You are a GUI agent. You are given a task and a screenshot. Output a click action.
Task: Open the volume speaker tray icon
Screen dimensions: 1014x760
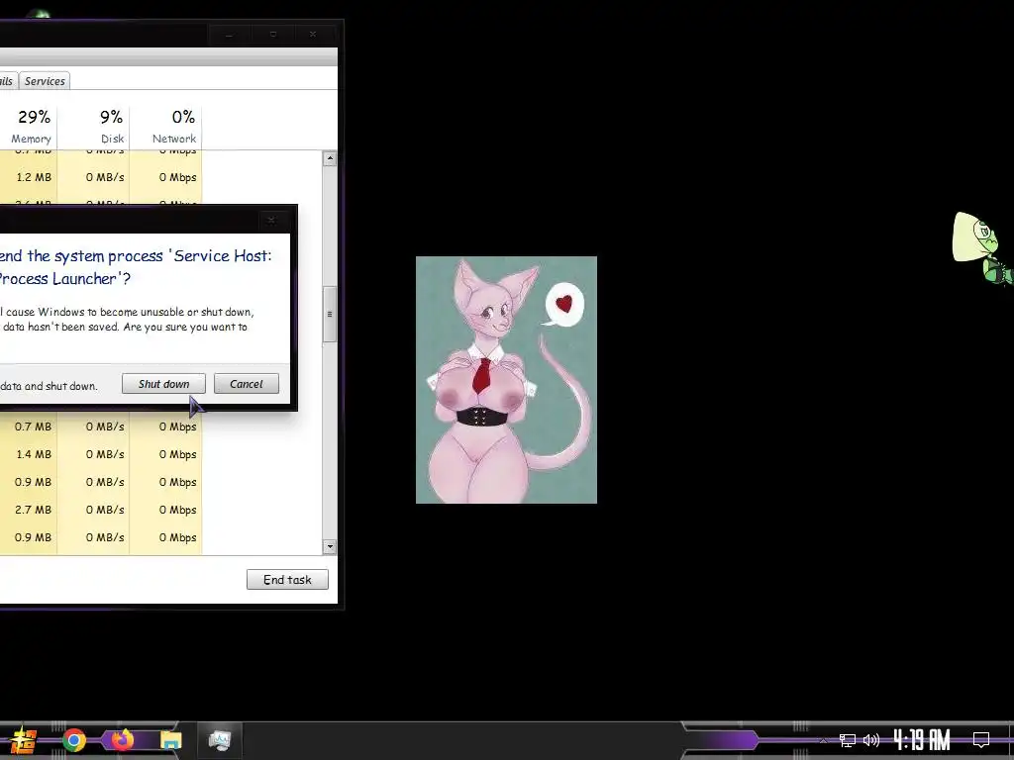871,740
